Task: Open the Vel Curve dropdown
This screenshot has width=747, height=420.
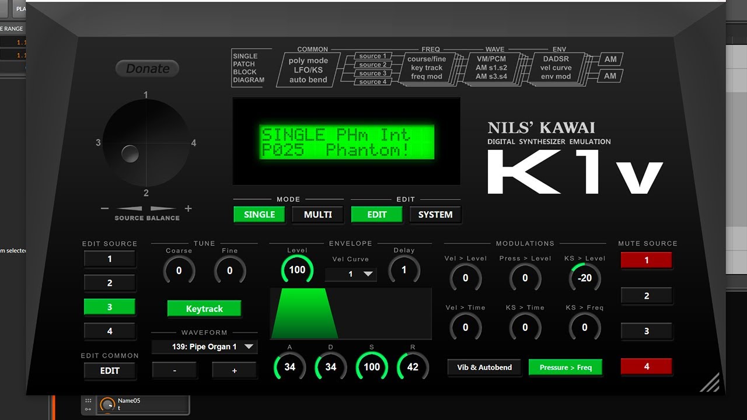Action: (351, 274)
